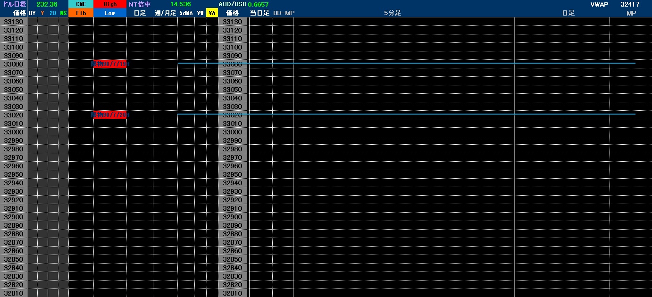Click the green NS column header

tap(63, 13)
